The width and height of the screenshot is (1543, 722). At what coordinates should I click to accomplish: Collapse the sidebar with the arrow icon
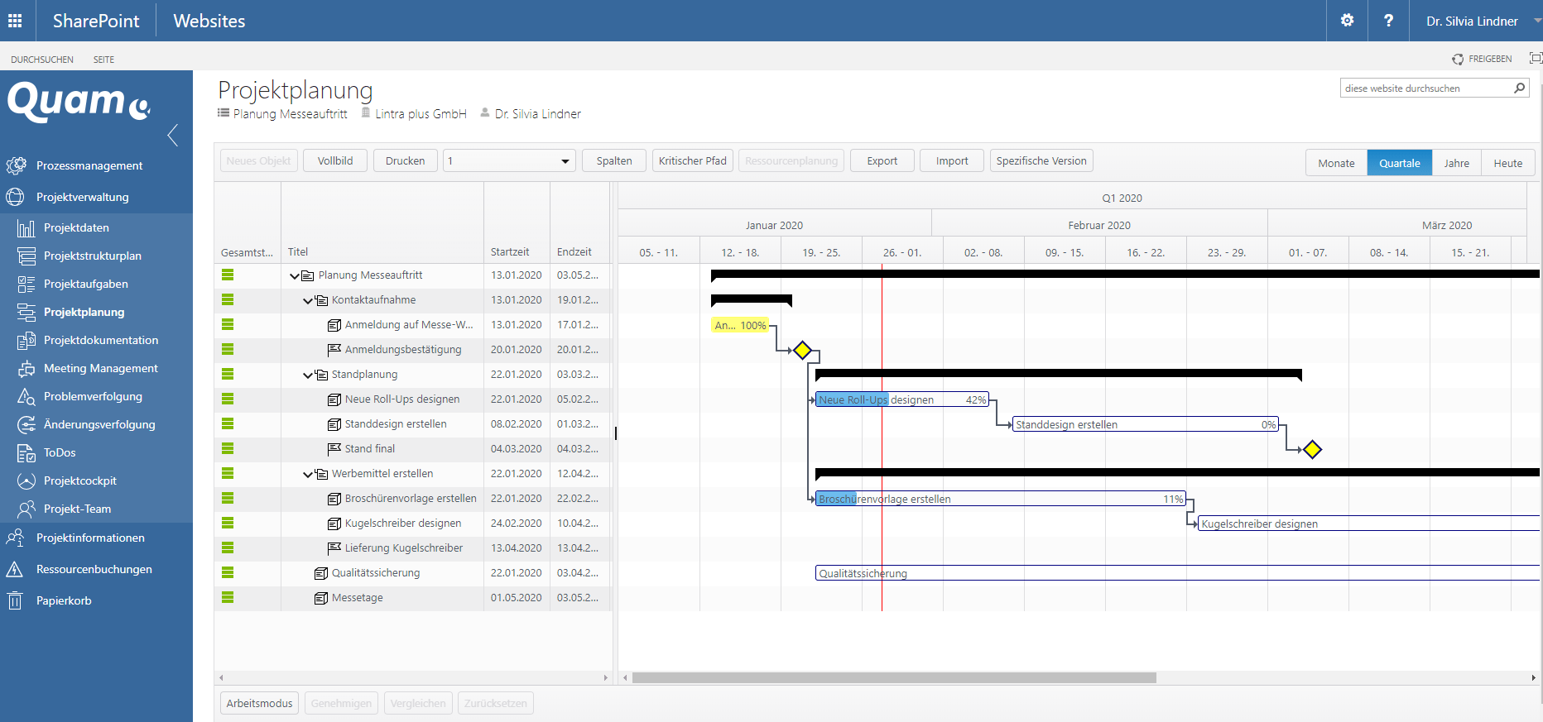tap(172, 136)
